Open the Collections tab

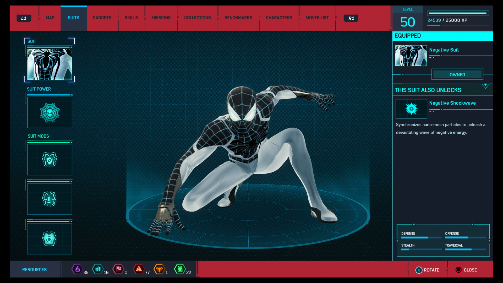point(198,18)
